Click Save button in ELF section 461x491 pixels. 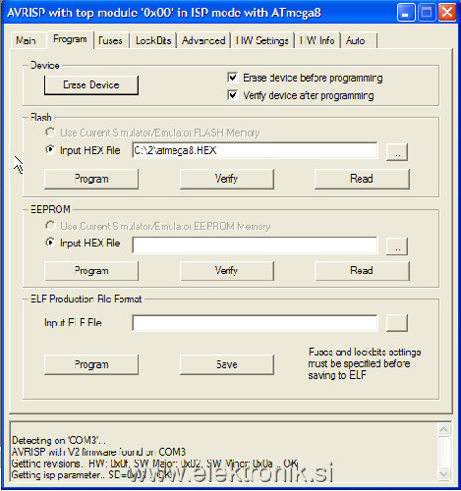[227, 364]
